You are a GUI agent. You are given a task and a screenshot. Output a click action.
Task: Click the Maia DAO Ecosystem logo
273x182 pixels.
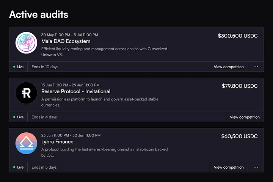point(26,43)
